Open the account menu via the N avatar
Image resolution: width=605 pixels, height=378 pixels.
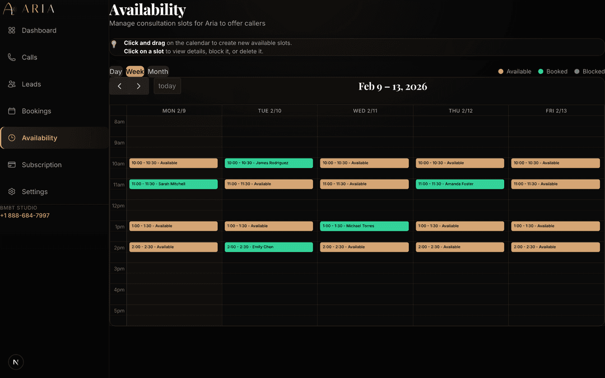point(16,362)
